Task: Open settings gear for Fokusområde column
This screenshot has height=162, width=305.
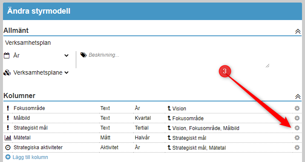Action: coord(297,108)
